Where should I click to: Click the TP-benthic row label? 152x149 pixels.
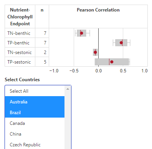[x=18, y=43]
